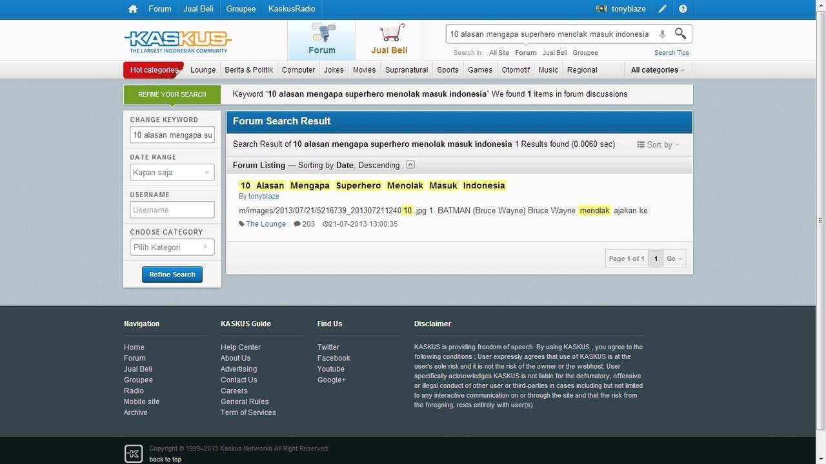This screenshot has height=464, width=826.
Task: Open Berita & Politik category
Action: point(248,70)
